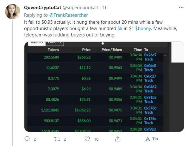Open transaction hash 0x26d7
Image resolution: width=188 pixels, height=146 pixels.
click(x=150, y=55)
